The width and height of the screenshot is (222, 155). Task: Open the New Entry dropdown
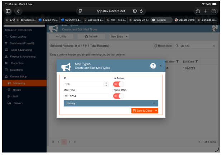(x=119, y=37)
